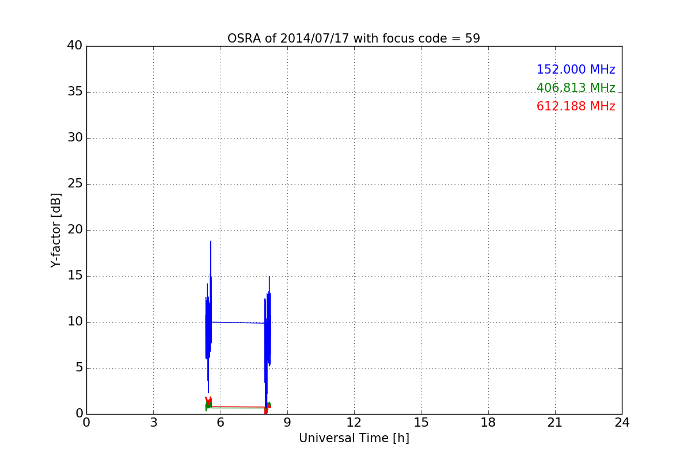The height and width of the screenshot is (460, 691).
Task: Click y-axis tick label 15
Action: [75, 276]
